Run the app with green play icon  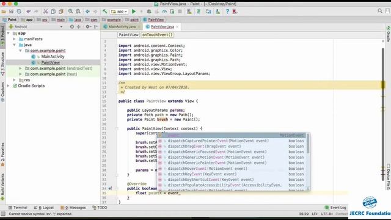tap(134, 12)
